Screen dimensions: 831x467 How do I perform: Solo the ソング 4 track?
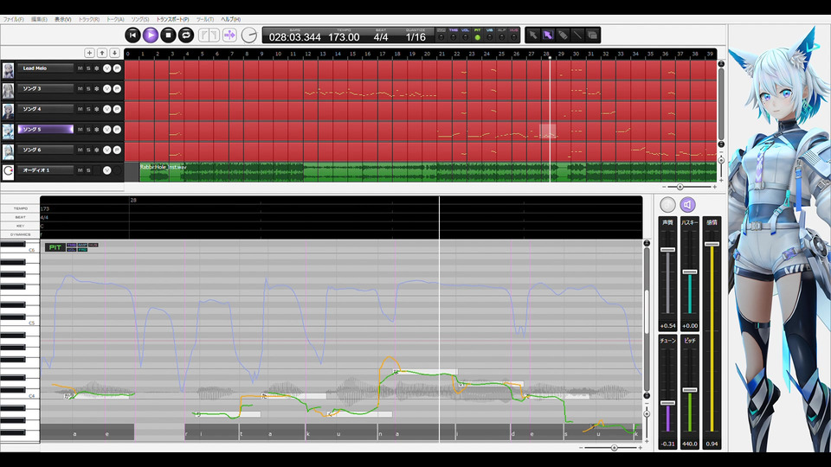point(88,109)
